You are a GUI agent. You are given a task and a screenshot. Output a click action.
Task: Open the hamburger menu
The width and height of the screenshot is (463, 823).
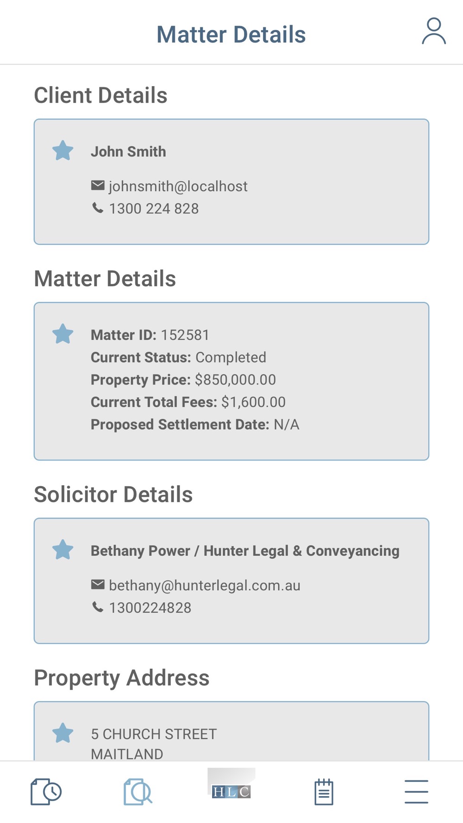click(x=416, y=792)
